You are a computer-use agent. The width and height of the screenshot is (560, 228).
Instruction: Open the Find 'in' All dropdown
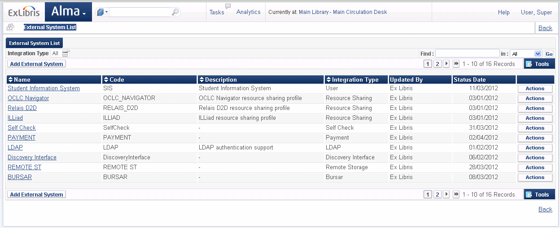(x=526, y=54)
